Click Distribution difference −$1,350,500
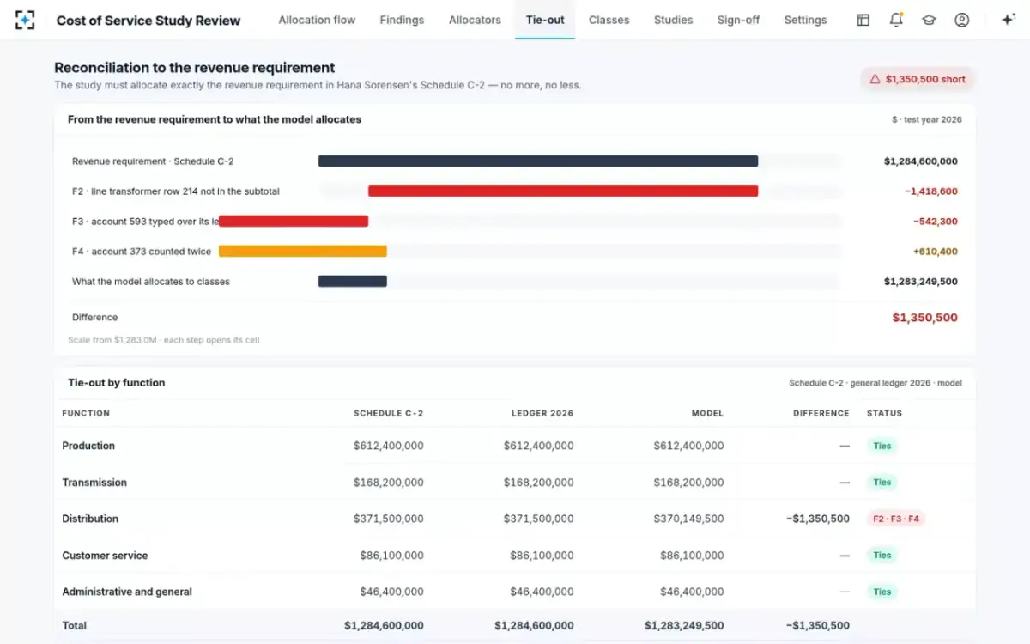 click(x=818, y=519)
